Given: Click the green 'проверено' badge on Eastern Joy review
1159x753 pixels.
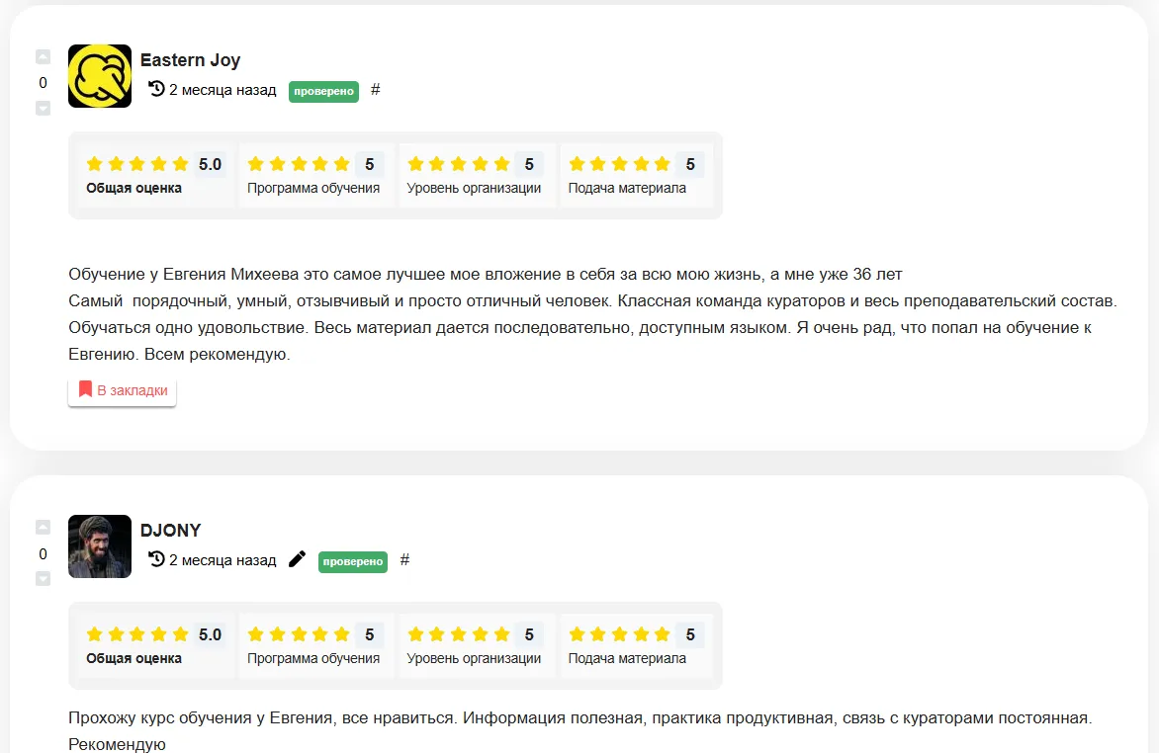Looking at the screenshot, I should point(323,91).
